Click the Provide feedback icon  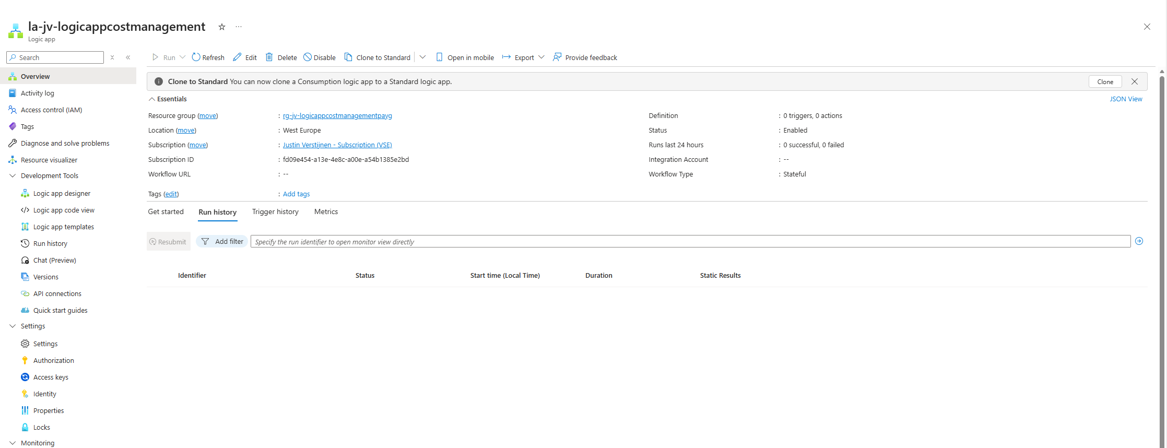[x=557, y=57]
